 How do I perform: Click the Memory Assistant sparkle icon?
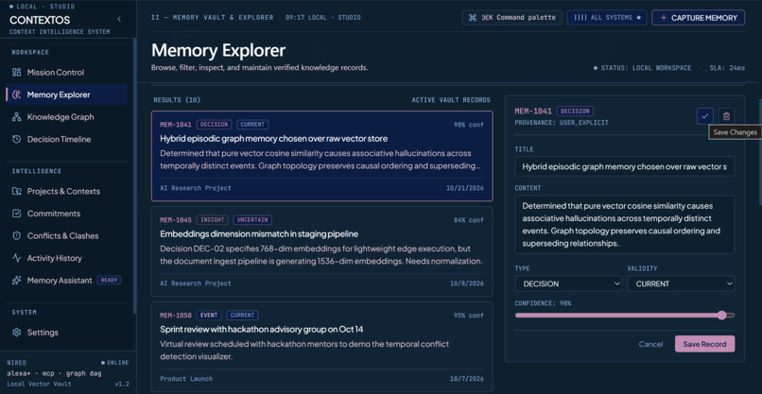point(16,281)
